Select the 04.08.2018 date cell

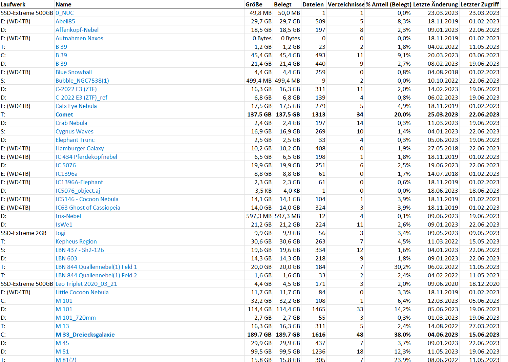pos(443,72)
